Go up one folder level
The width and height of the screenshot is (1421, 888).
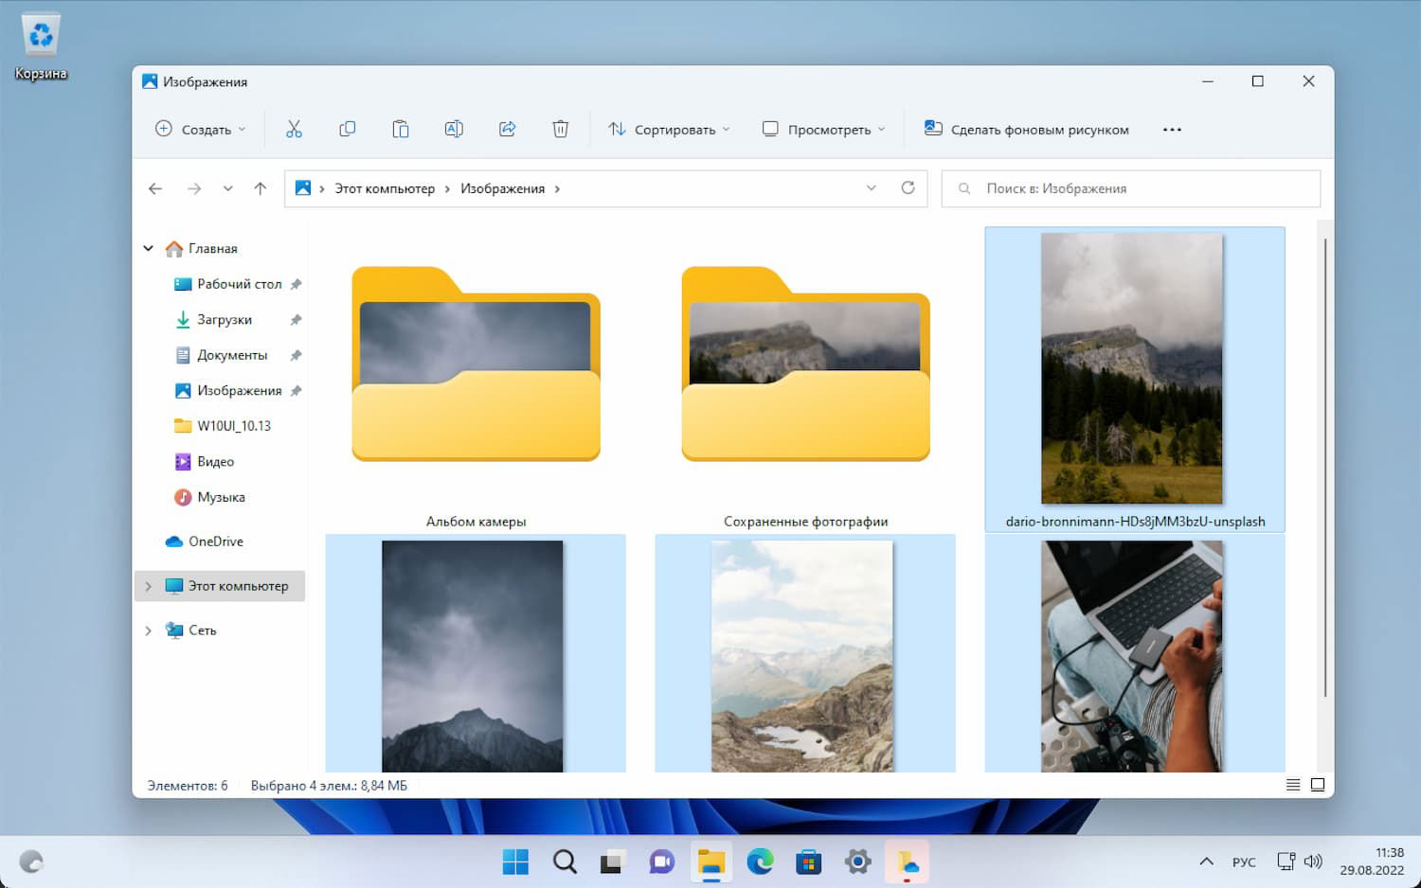tap(261, 188)
